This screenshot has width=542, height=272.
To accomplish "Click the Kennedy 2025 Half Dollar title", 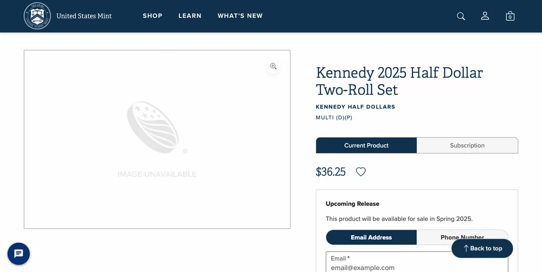I will point(399,81).
